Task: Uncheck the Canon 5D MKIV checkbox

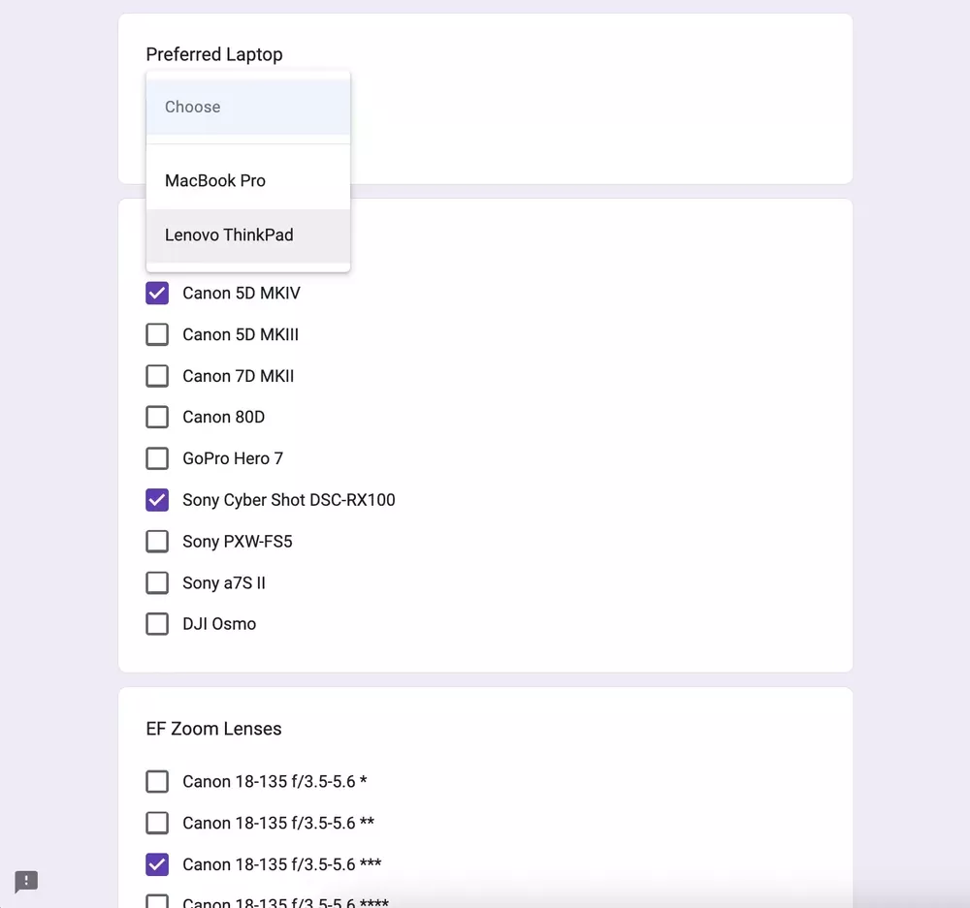Action: [157, 293]
